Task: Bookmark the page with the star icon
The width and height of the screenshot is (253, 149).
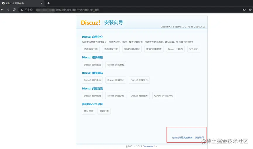Action: pos(250,10)
